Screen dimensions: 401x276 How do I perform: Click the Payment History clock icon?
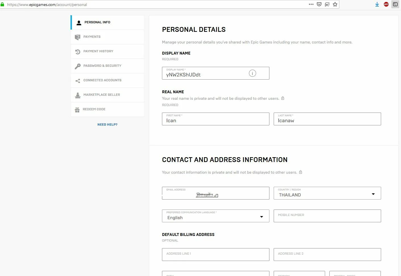click(78, 52)
